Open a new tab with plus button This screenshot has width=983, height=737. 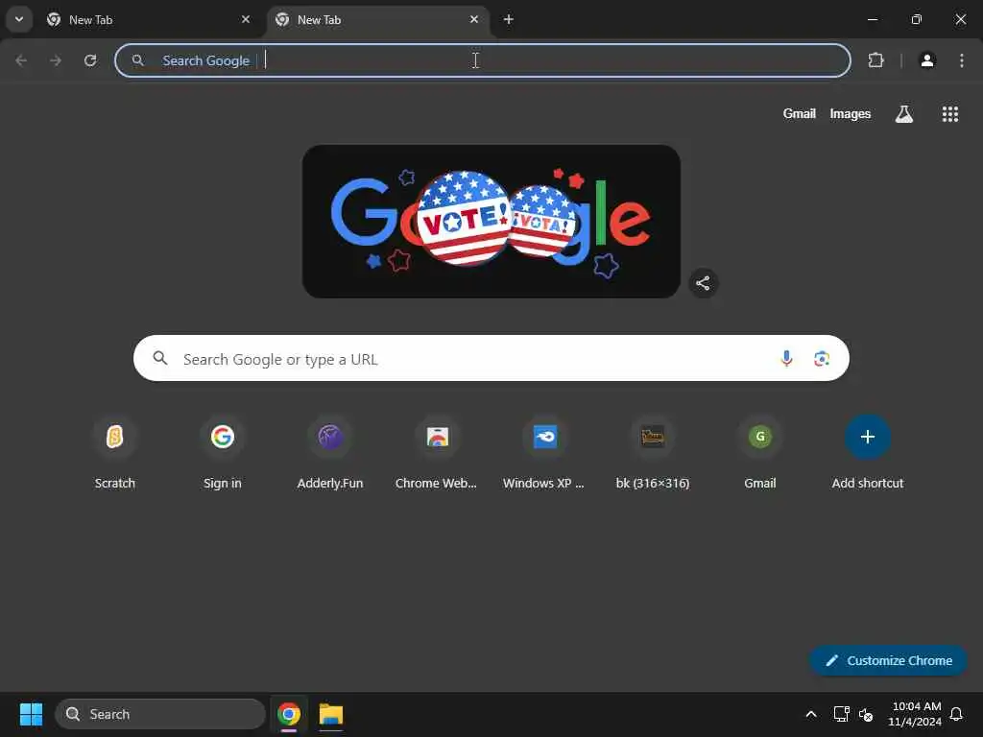509,19
